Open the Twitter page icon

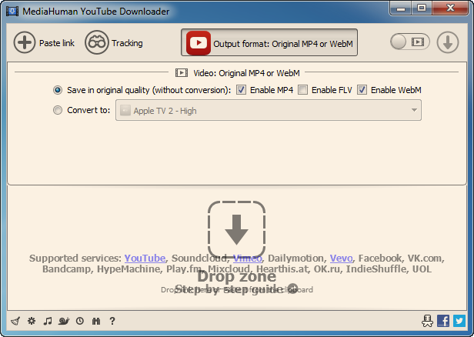pos(459,321)
